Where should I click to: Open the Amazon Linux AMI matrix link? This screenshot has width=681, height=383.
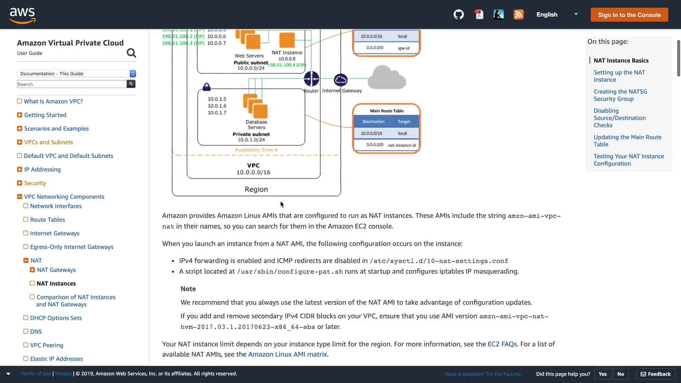click(288, 354)
